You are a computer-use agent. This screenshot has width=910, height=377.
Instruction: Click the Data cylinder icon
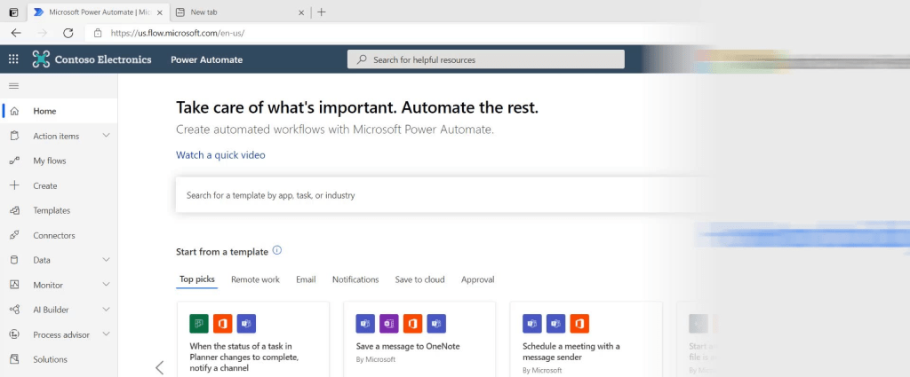pyautogui.click(x=14, y=260)
